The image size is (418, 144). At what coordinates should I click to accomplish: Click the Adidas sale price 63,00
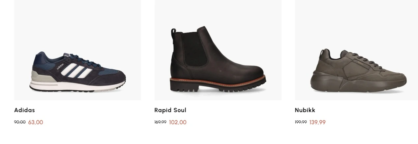click(x=36, y=122)
